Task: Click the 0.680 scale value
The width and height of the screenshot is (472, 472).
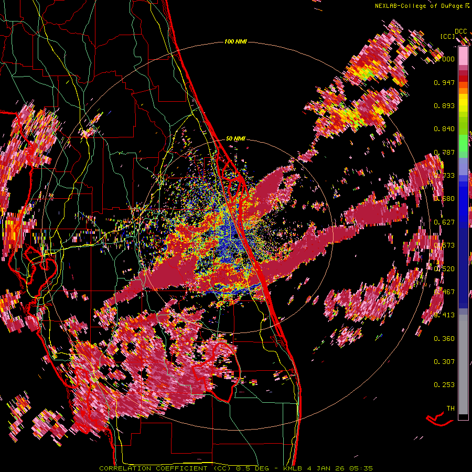Action: click(x=444, y=199)
